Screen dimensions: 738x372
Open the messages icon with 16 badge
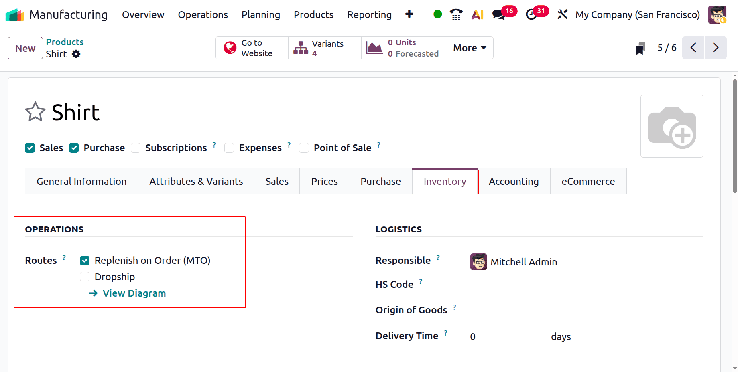click(x=499, y=14)
